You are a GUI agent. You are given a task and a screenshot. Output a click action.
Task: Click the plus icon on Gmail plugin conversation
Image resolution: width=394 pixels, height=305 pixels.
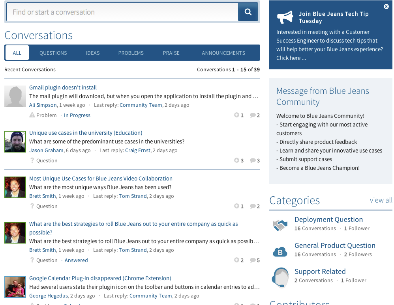tap(236, 115)
